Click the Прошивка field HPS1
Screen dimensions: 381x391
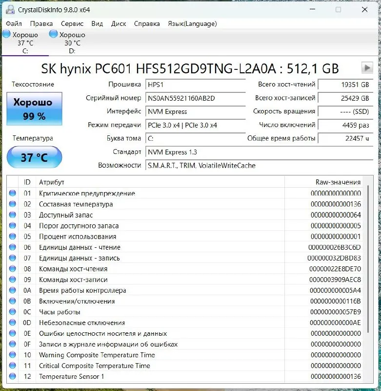tap(195, 85)
